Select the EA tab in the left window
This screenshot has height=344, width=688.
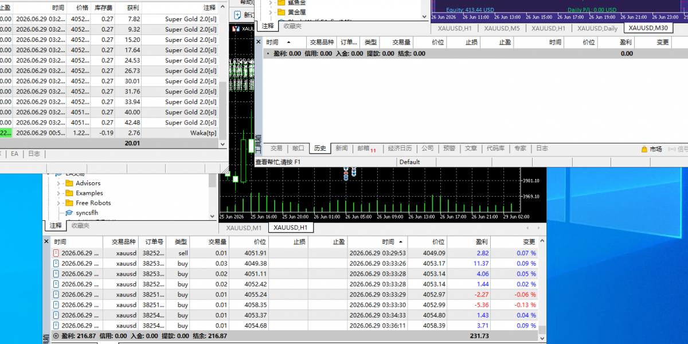click(14, 154)
